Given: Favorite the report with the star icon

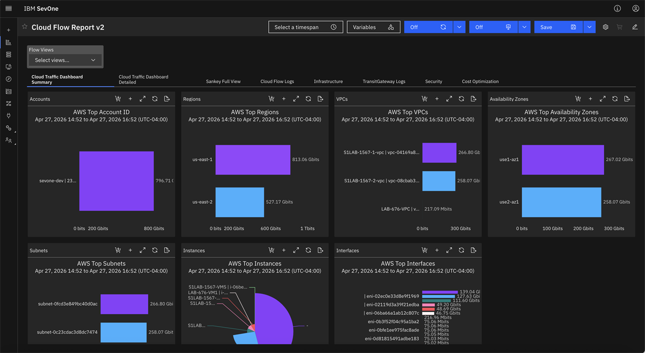Looking at the screenshot, I should pos(25,26).
